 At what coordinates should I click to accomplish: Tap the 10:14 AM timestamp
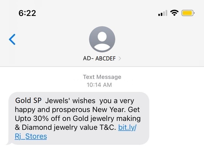99,85
